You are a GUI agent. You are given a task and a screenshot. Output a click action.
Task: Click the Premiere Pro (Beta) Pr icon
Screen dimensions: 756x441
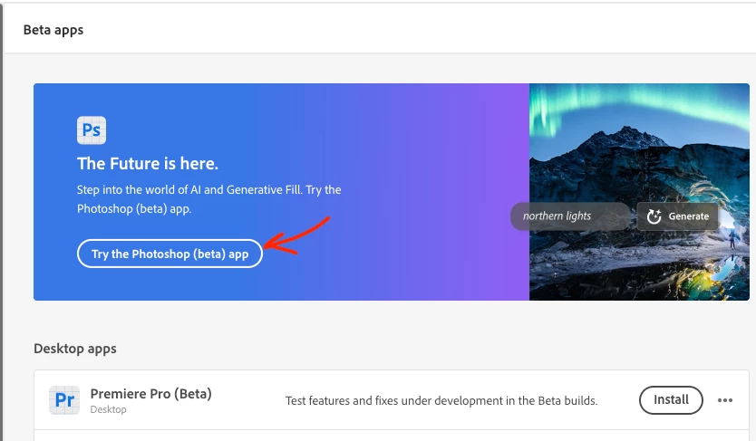64,400
